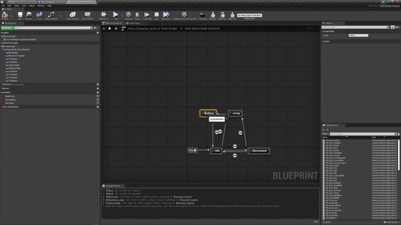Stop the play session
The height and width of the screenshot is (225, 401).
click(157, 15)
